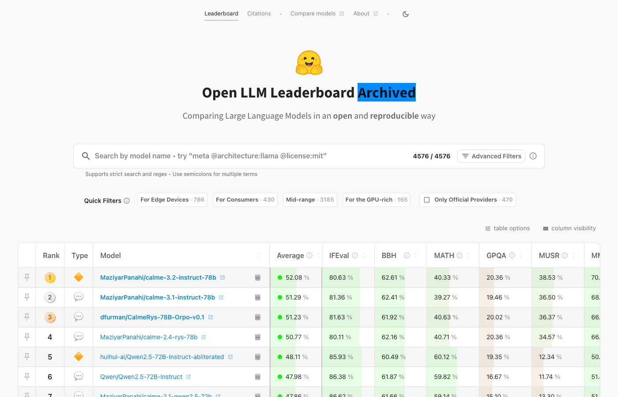The image size is (618, 397).
Task: Open MaziyarPanahi/calme-3.2-instruct-78b model link
Action: (158, 277)
